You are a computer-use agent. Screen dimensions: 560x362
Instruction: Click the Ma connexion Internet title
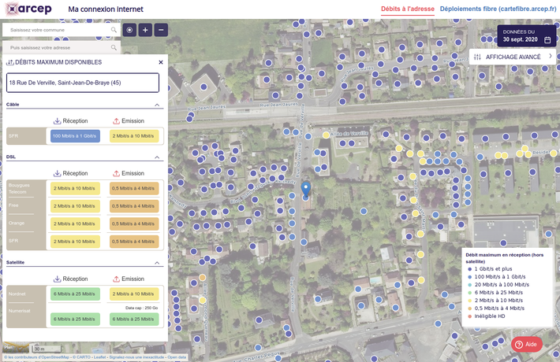(x=106, y=9)
